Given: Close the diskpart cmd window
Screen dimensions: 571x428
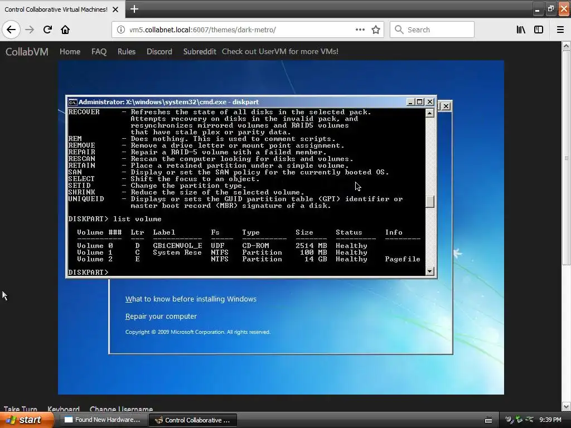Looking at the screenshot, I should pos(430,102).
